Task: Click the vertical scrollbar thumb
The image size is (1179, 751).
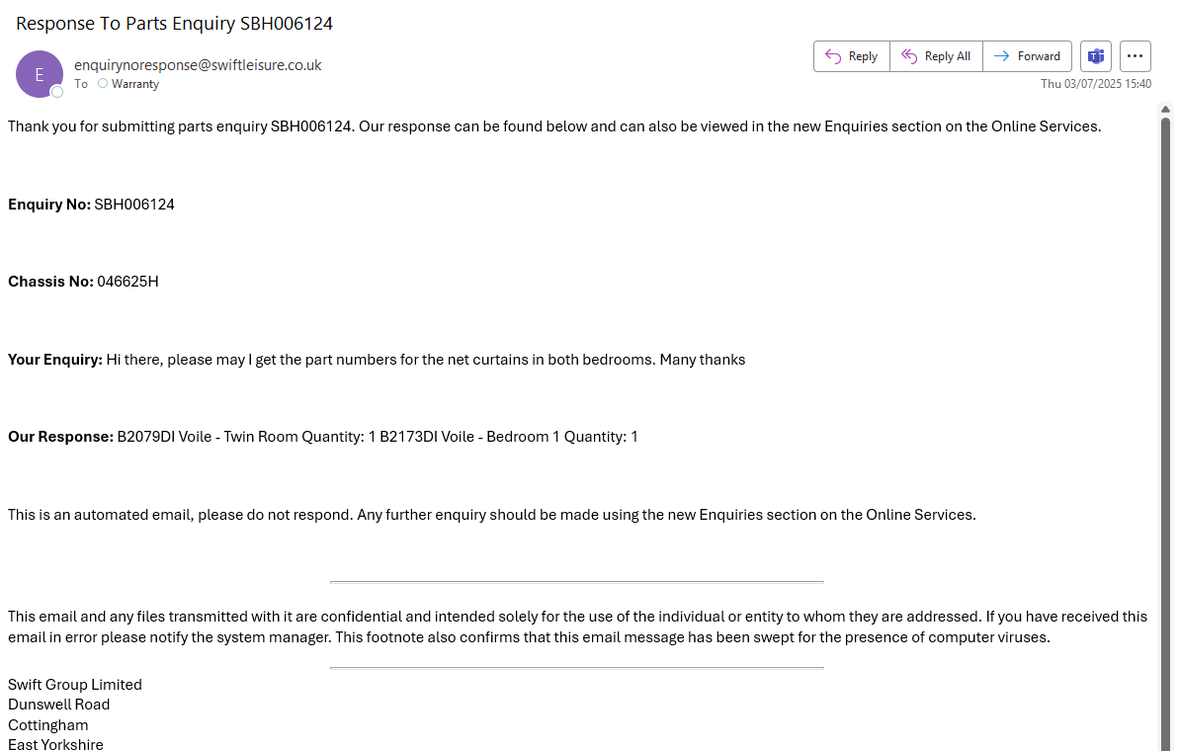Action: (x=1165, y=395)
